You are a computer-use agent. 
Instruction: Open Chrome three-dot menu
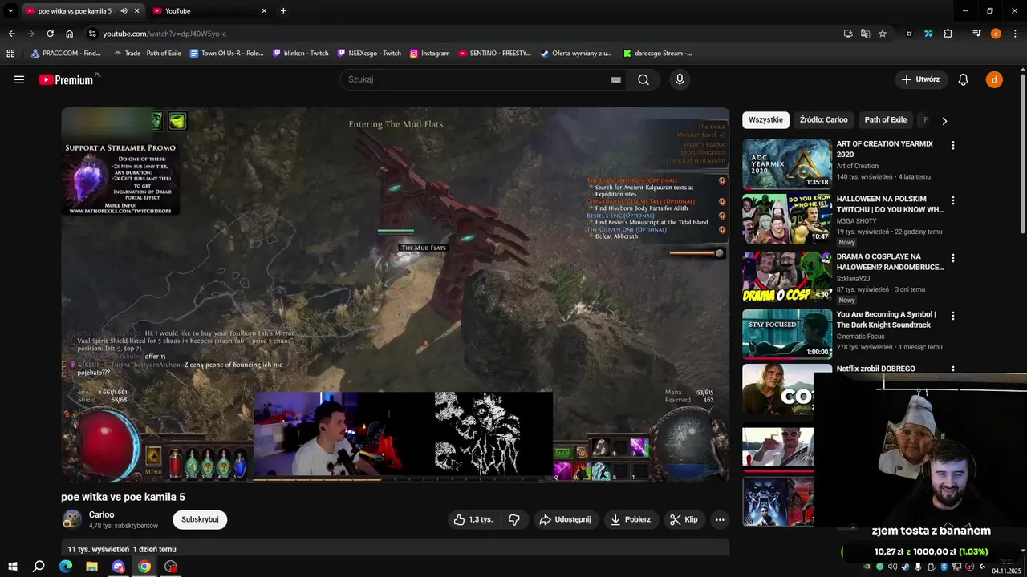click(1014, 34)
